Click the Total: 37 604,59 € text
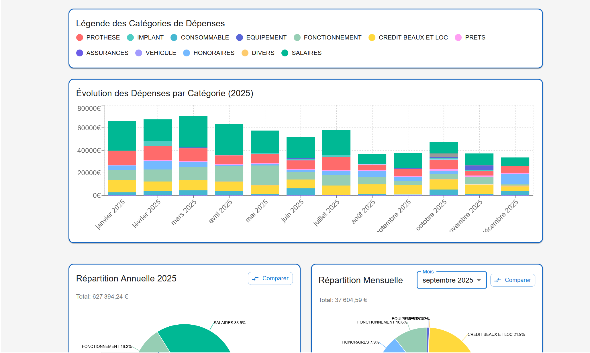590x353 pixels. tap(343, 300)
